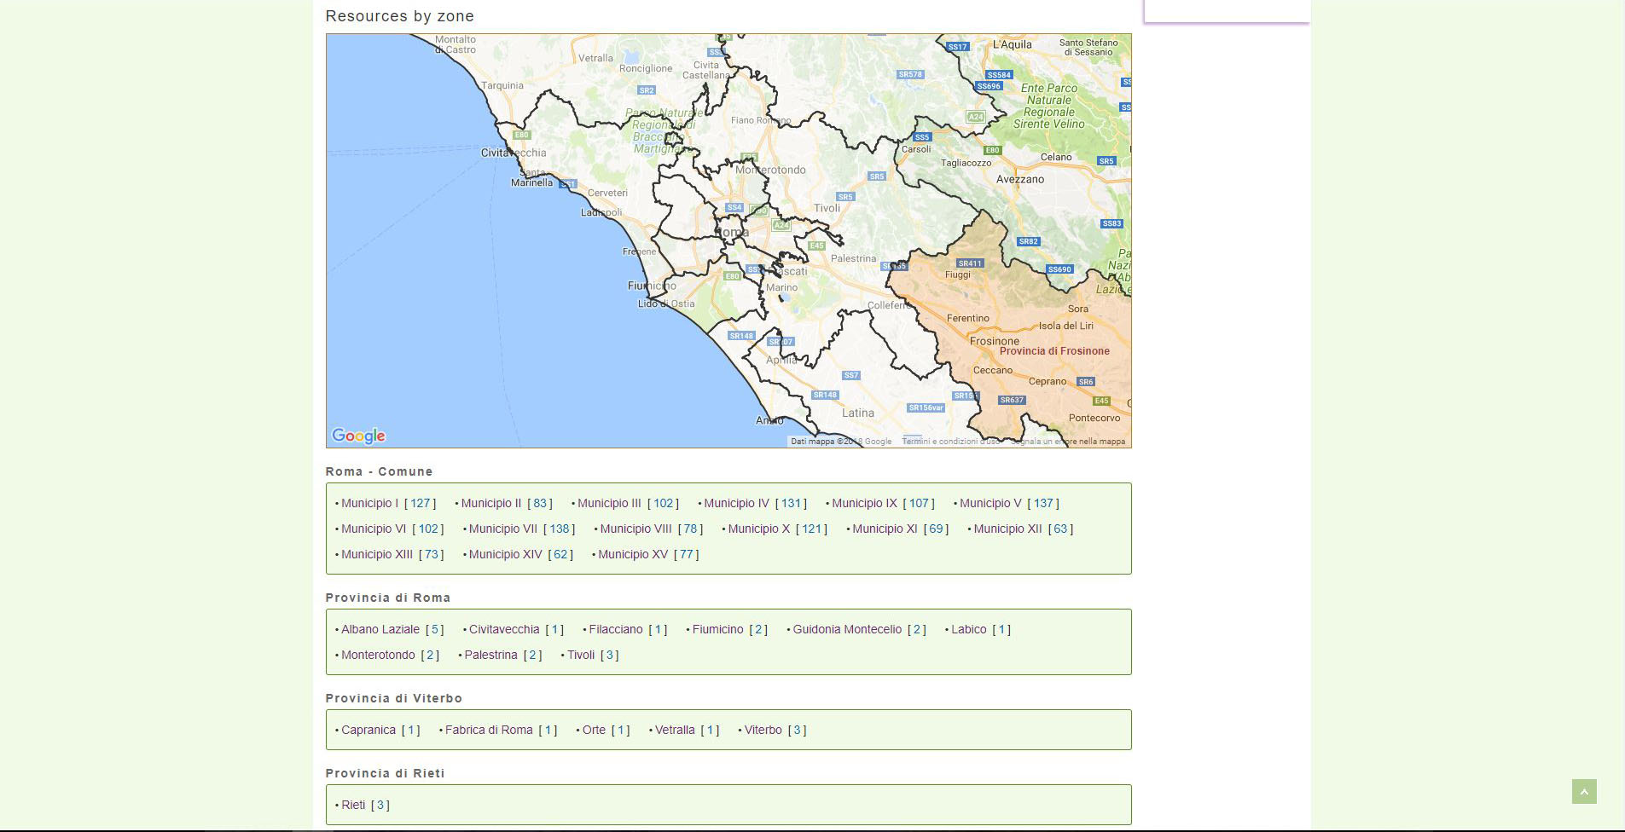Open Monterotondo link in Provincia di Roma list
The height and width of the screenshot is (832, 1625).
coord(378,655)
